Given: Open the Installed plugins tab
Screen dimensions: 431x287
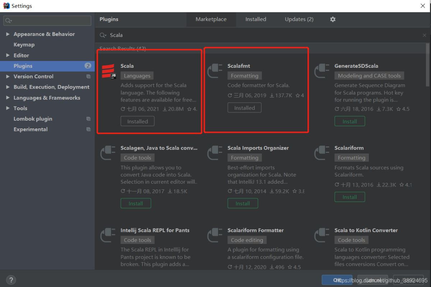Looking at the screenshot, I should click(256, 19).
